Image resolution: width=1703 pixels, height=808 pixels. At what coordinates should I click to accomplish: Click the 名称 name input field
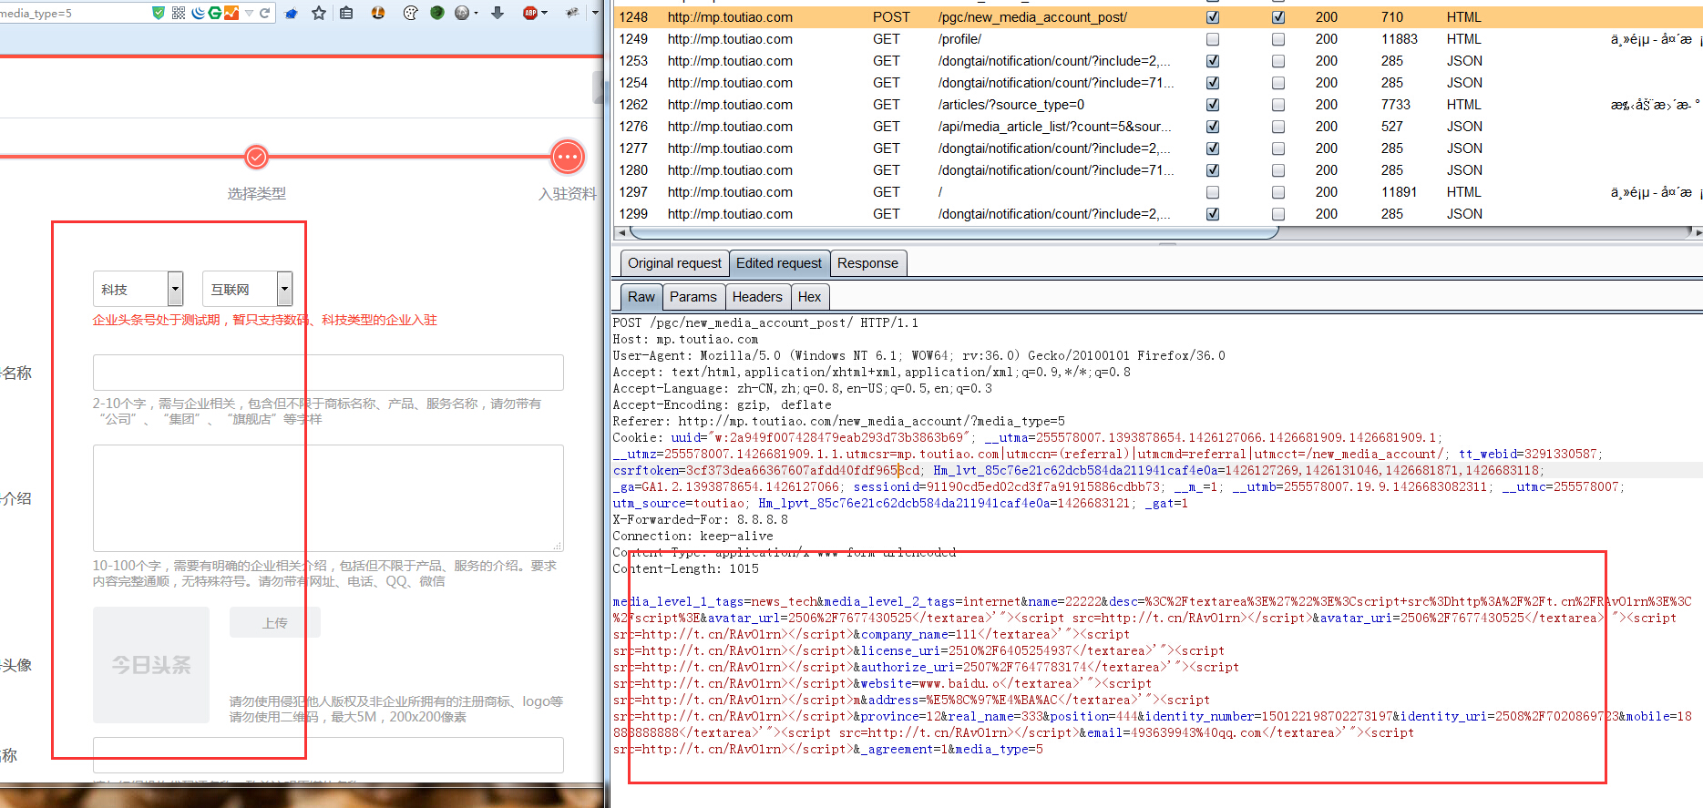(x=328, y=373)
